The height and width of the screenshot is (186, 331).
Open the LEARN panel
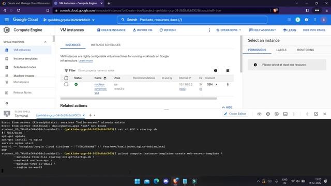pos(290,30)
